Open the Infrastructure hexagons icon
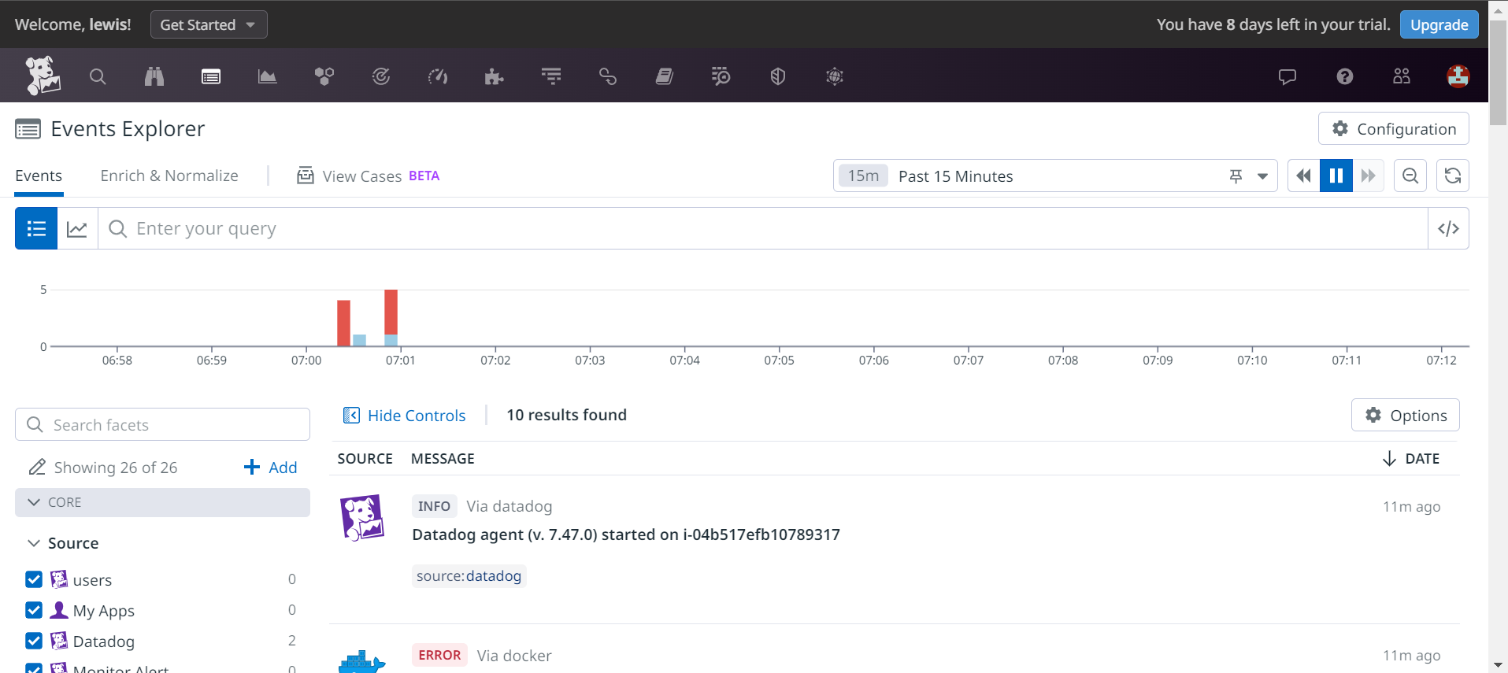 point(324,76)
